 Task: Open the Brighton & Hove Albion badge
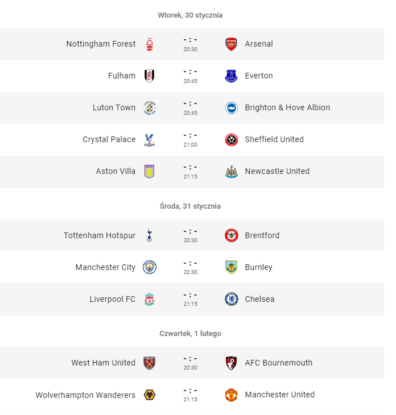coord(231,108)
